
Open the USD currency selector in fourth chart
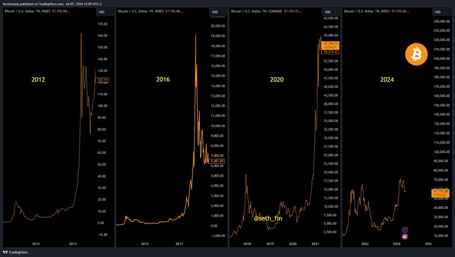click(x=441, y=12)
